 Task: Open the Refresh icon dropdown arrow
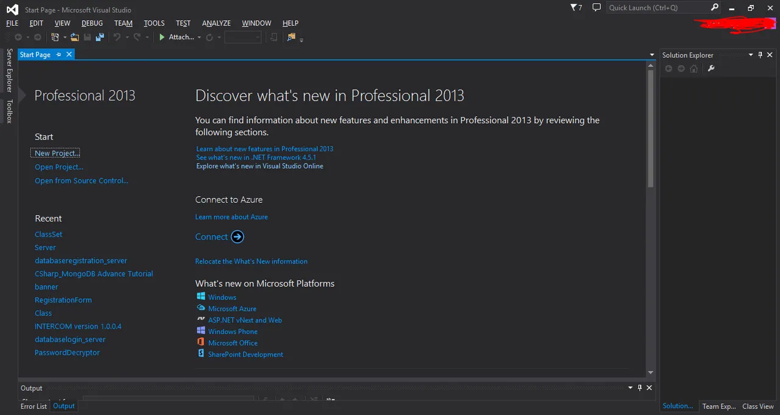click(219, 37)
